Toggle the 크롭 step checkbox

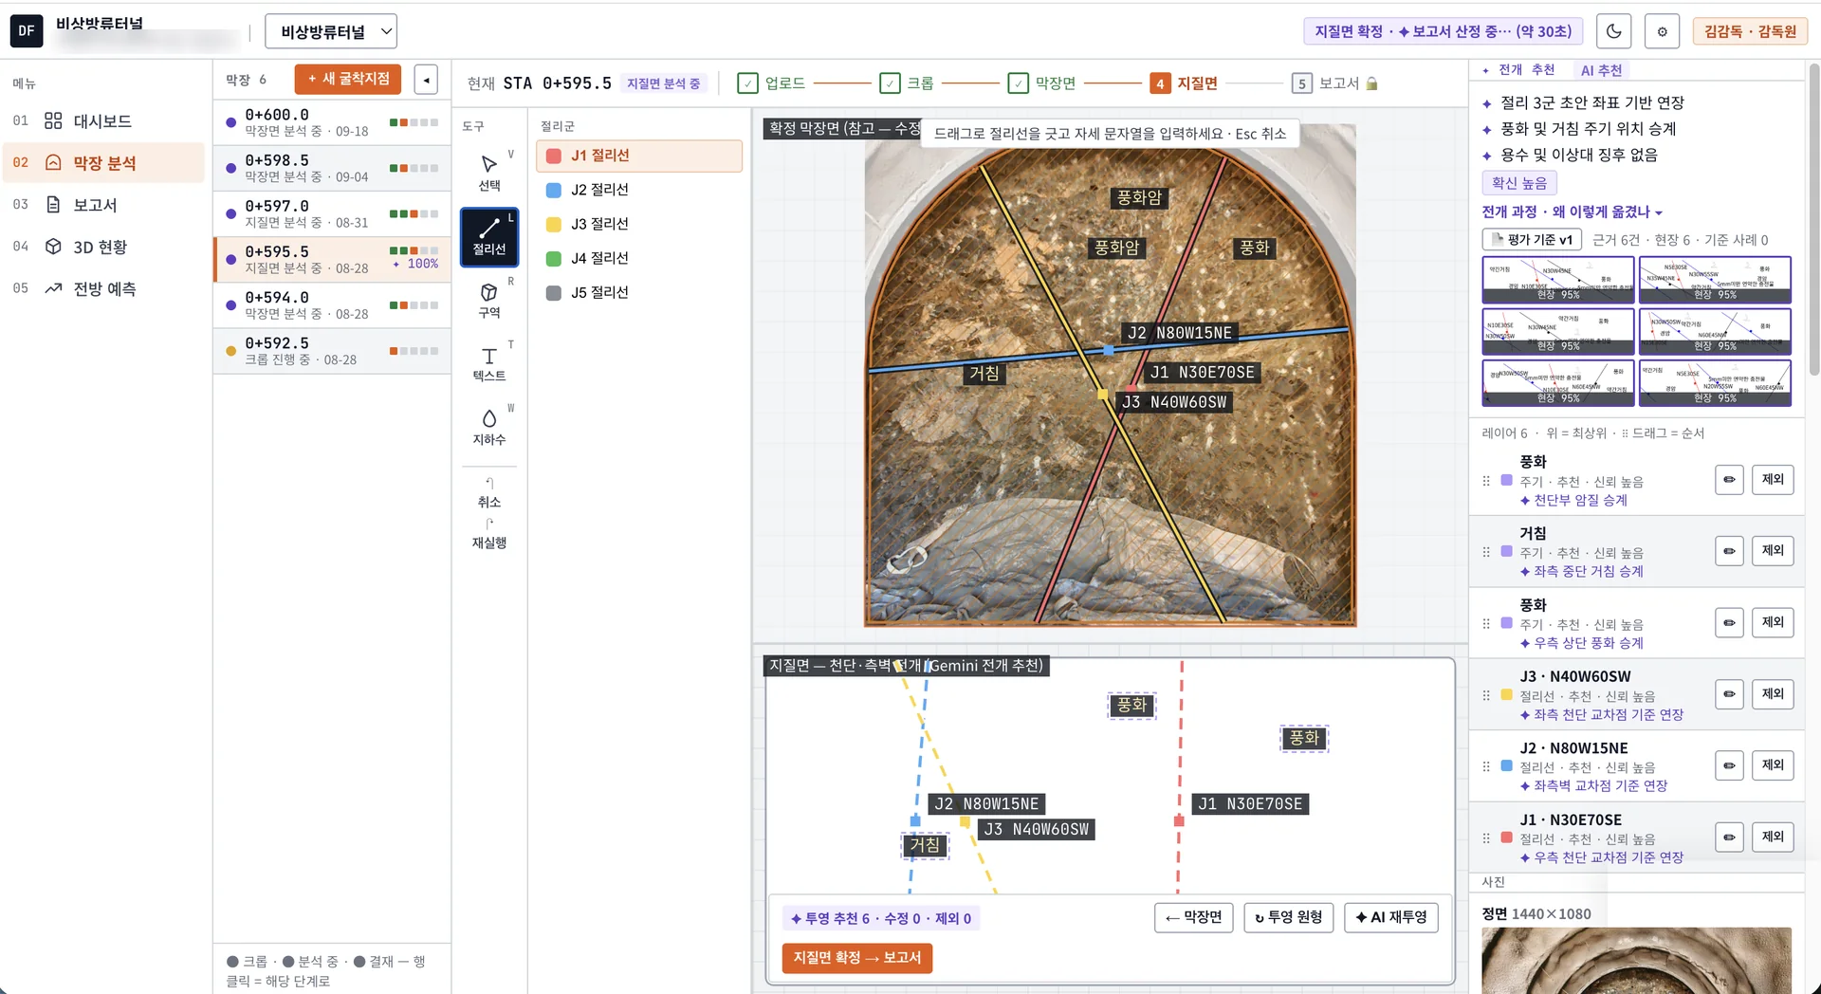(890, 83)
